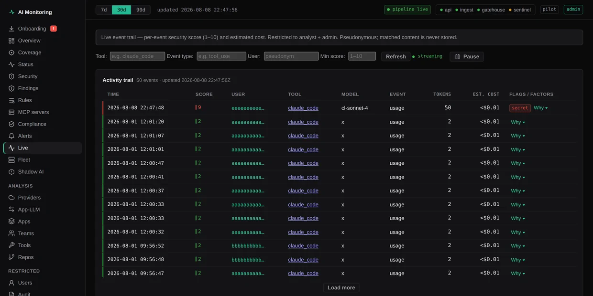Expand Why for the 12:01:01 event

pyautogui.click(x=518, y=149)
